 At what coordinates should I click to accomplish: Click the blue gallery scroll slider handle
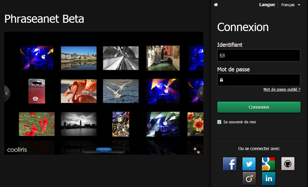104,150
